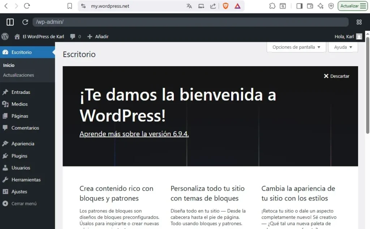Open the extensions puzzle icon
This screenshot has height=229, width=370.
point(272,6)
